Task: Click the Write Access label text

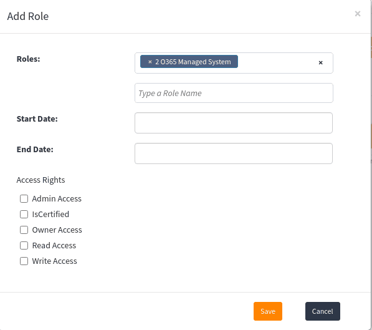Action: (55, 261)
